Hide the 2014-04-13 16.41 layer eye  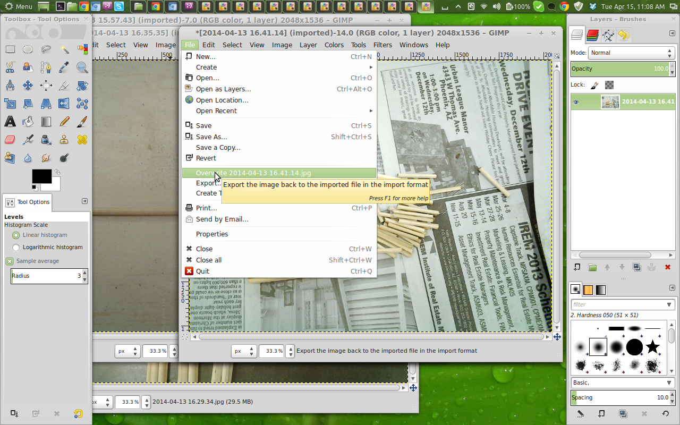pyautogui.click(x=576, y=102)
